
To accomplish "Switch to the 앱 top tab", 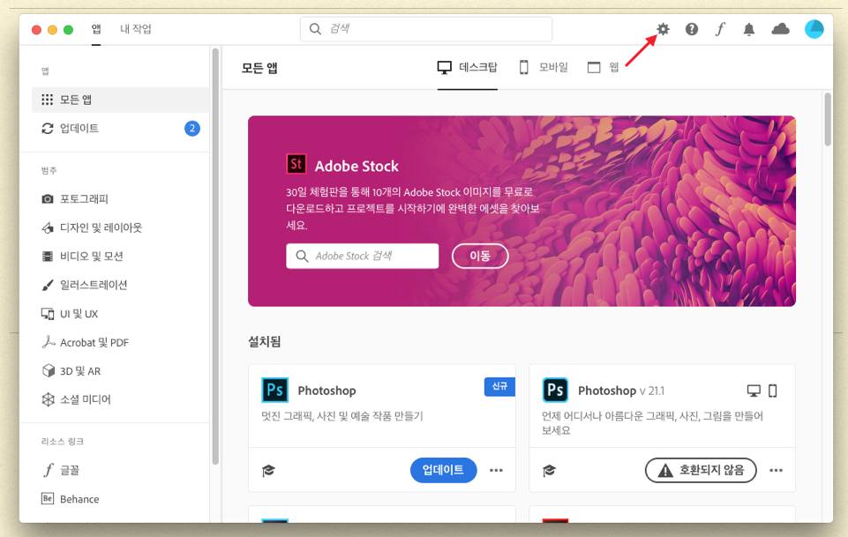I will 96,29.
